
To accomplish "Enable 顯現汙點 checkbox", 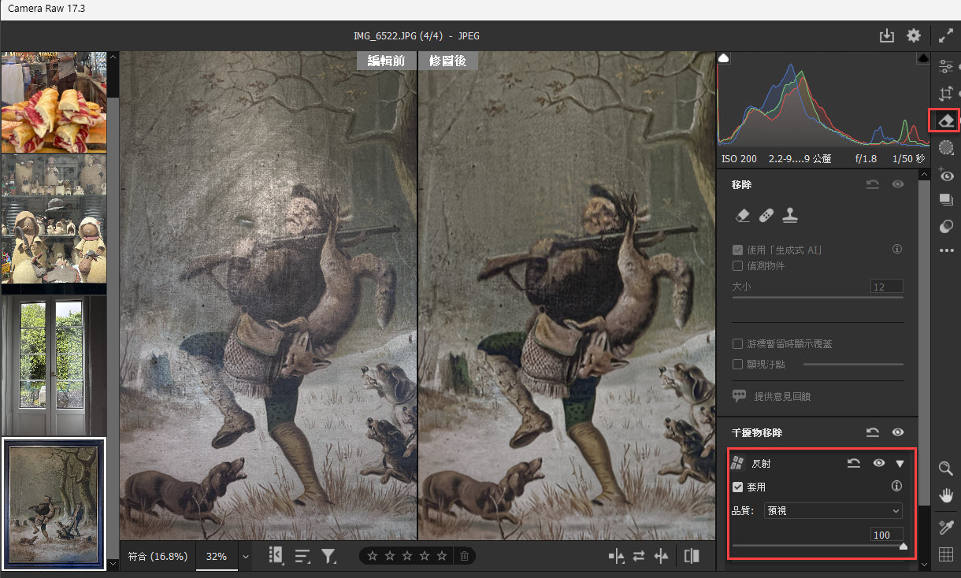I will [738, 364].
